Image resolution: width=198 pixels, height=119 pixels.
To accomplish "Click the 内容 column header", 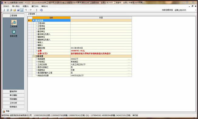I will tap(101, 18).
